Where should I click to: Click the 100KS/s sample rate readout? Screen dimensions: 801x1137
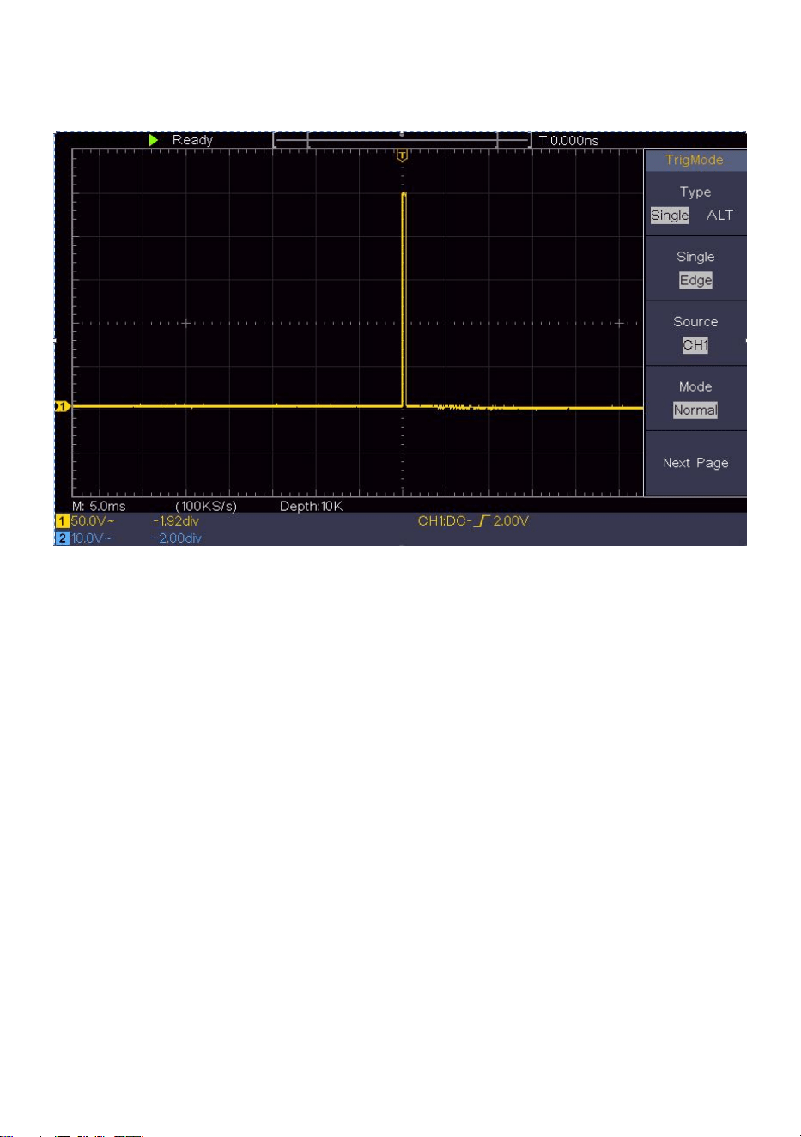pyautogui.click(x=206, y=507)
